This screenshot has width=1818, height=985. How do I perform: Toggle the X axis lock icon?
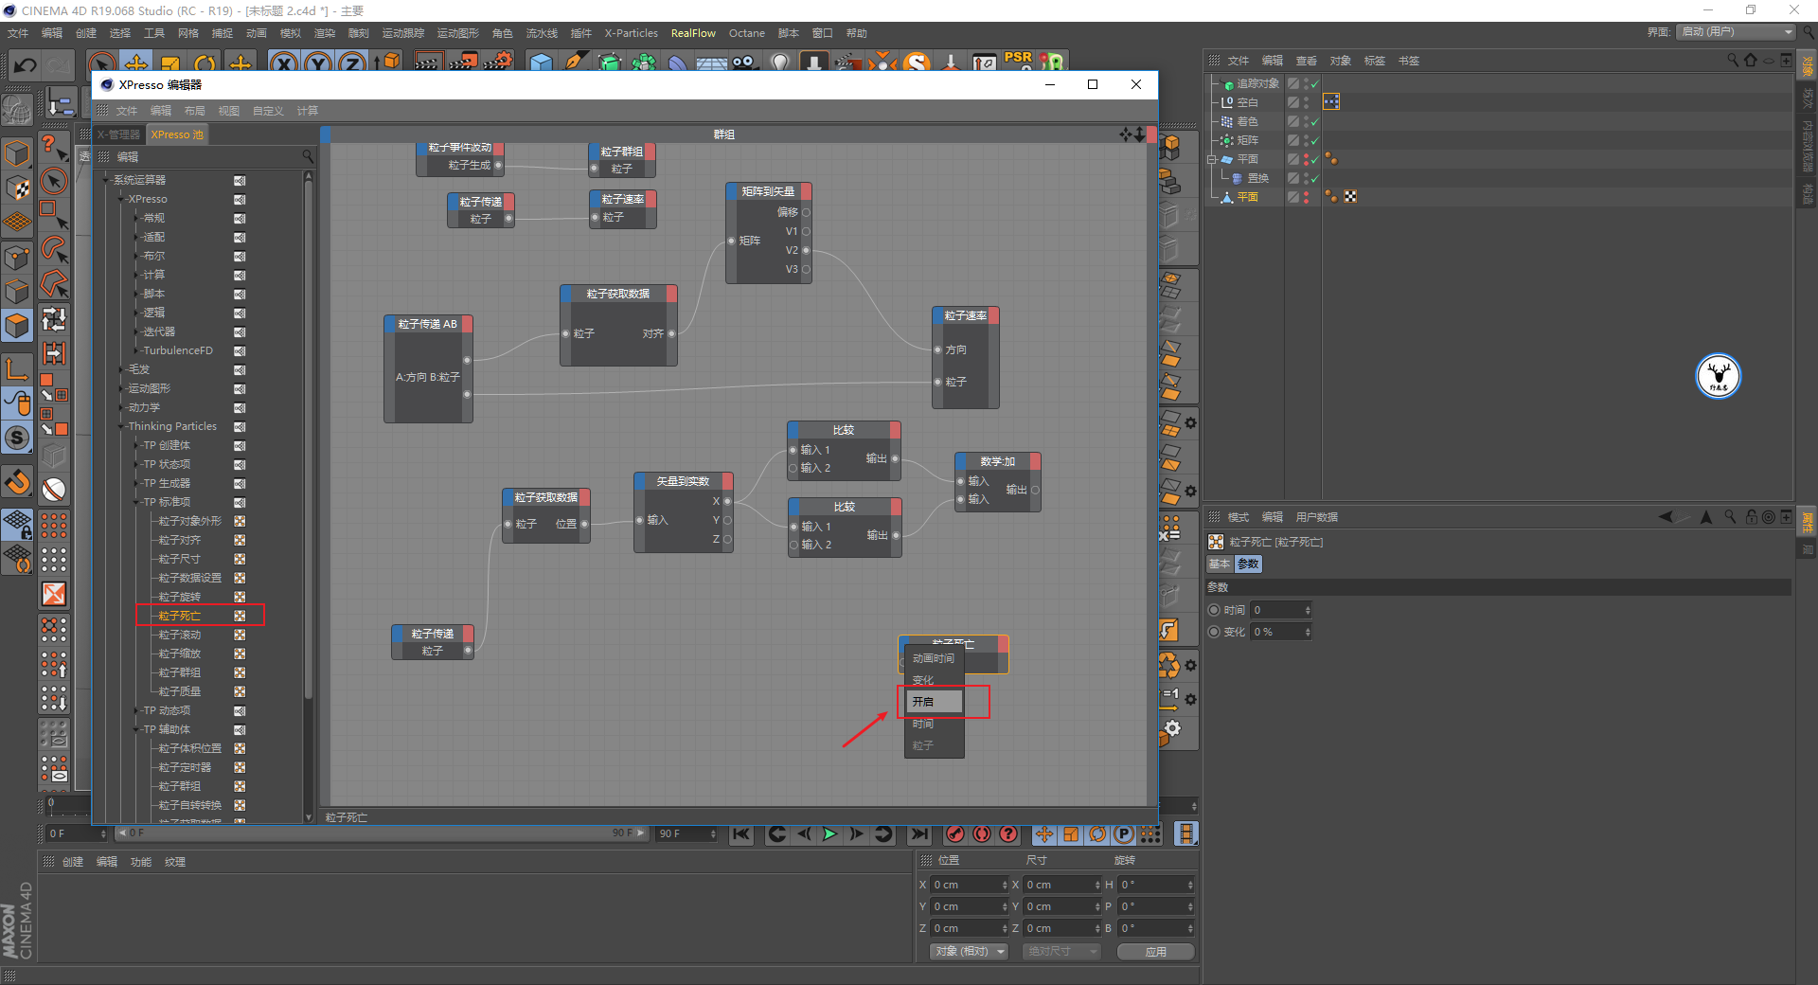click(x=283, y=64)
